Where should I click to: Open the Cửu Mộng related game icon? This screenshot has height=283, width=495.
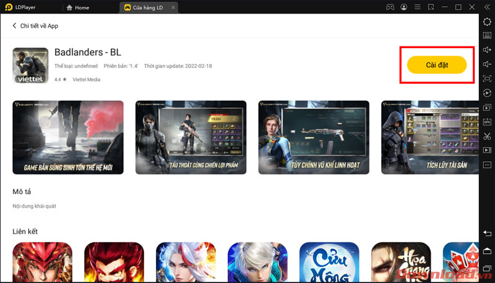pos(329,262)
